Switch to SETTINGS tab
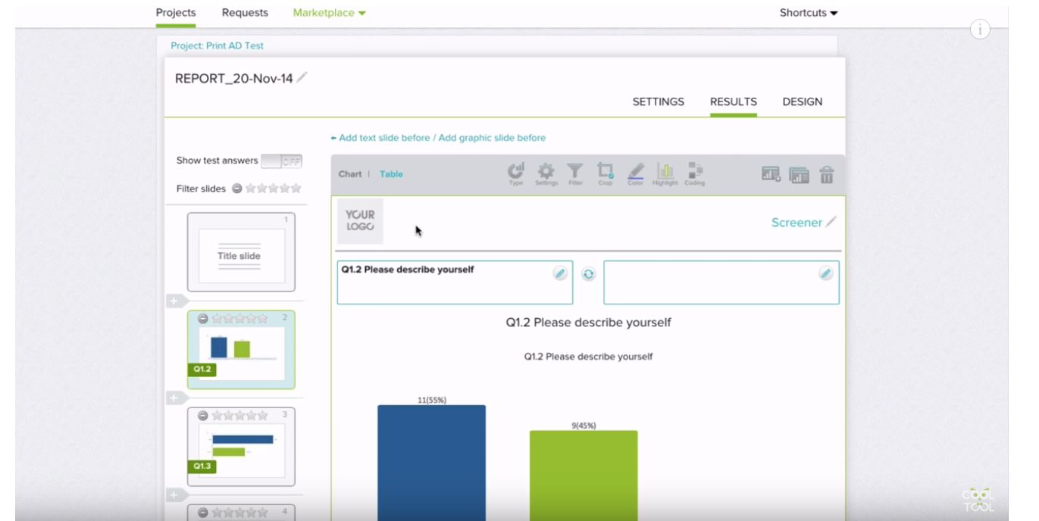1039x521 pixels. point(659,101)
